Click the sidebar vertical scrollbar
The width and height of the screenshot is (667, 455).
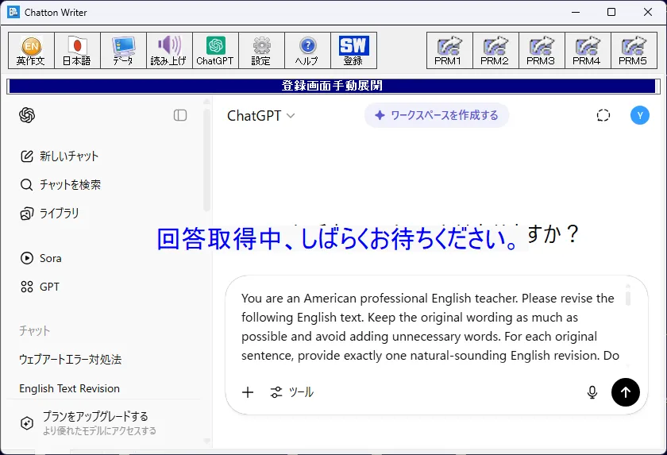click(x=206, y=160)
